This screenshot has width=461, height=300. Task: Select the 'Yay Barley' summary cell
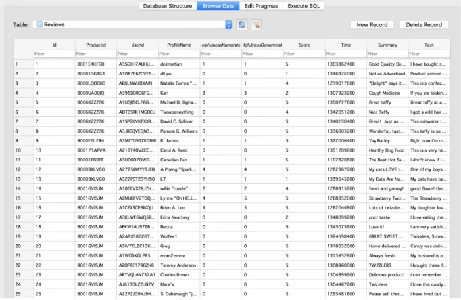click(x=387, y=140)
